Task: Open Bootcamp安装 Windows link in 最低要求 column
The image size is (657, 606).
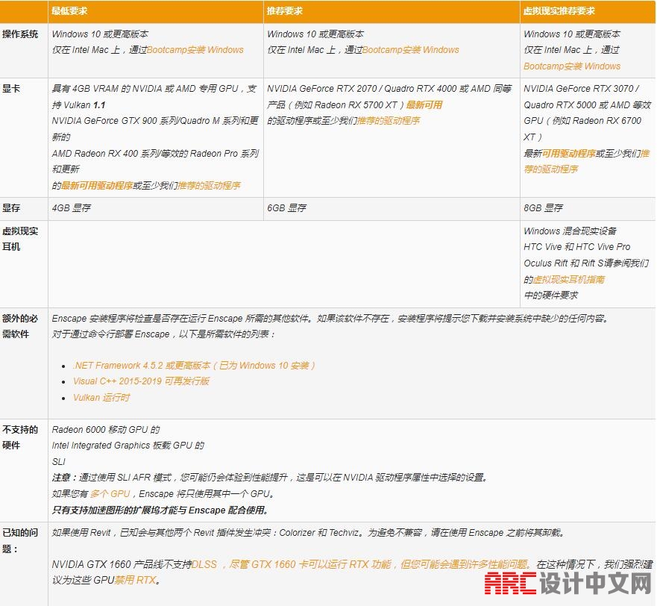Action: (x=195, y=50)
